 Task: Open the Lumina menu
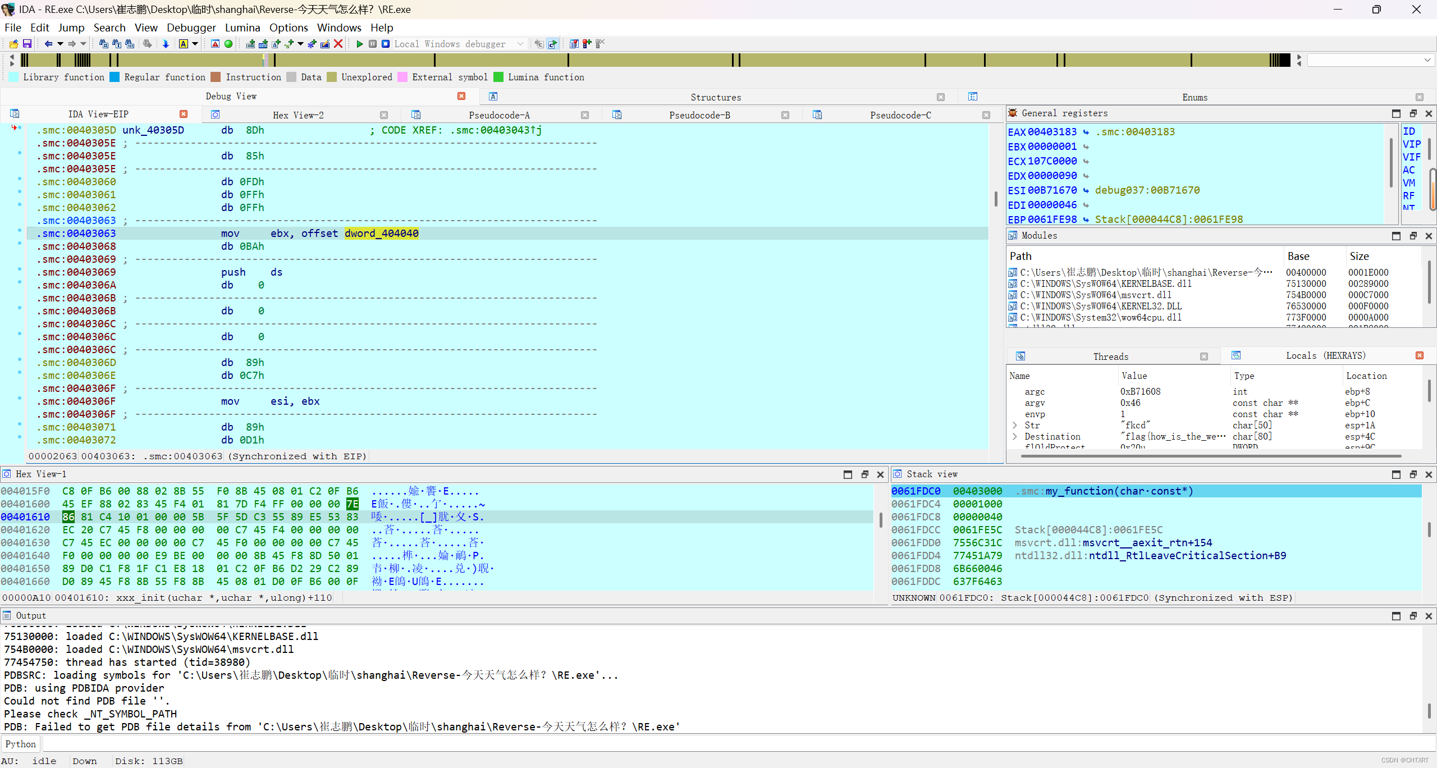click(242, 28)
